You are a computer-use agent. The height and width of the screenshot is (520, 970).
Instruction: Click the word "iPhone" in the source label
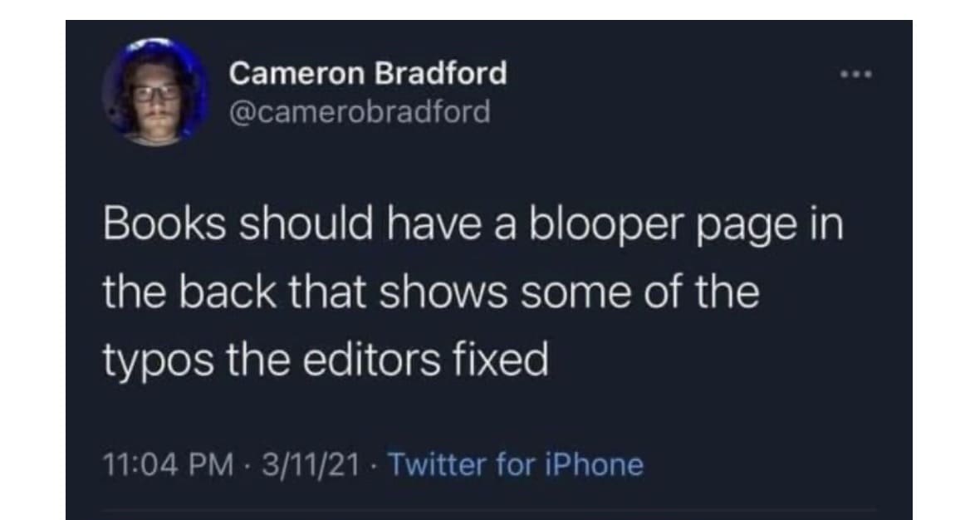pos(594,464)
